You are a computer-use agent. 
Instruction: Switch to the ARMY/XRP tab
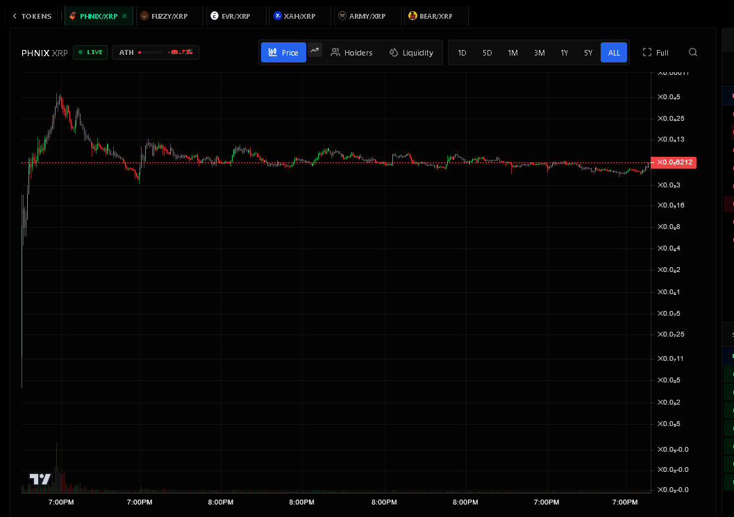367,16
